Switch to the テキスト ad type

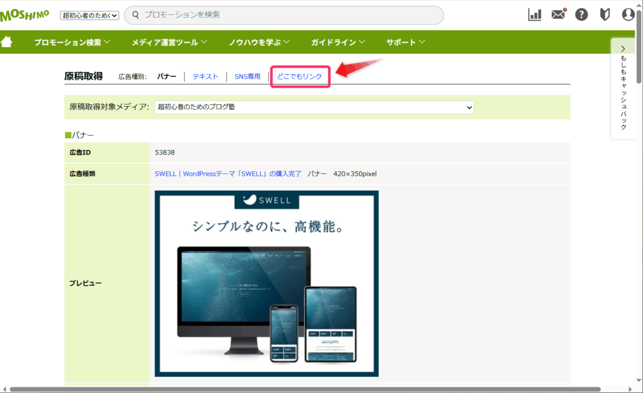tap(205, 77)
